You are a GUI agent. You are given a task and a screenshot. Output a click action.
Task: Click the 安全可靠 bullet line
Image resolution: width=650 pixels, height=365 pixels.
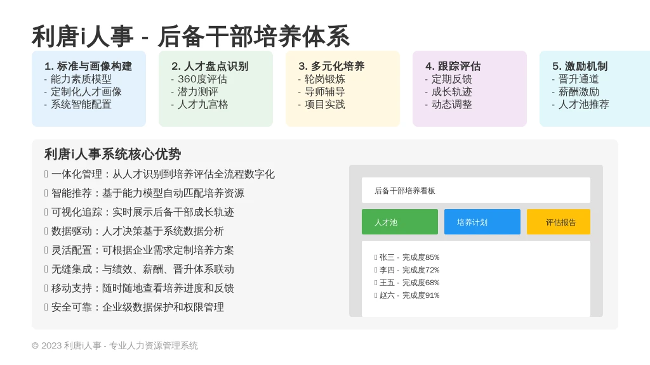coord(135,307)
